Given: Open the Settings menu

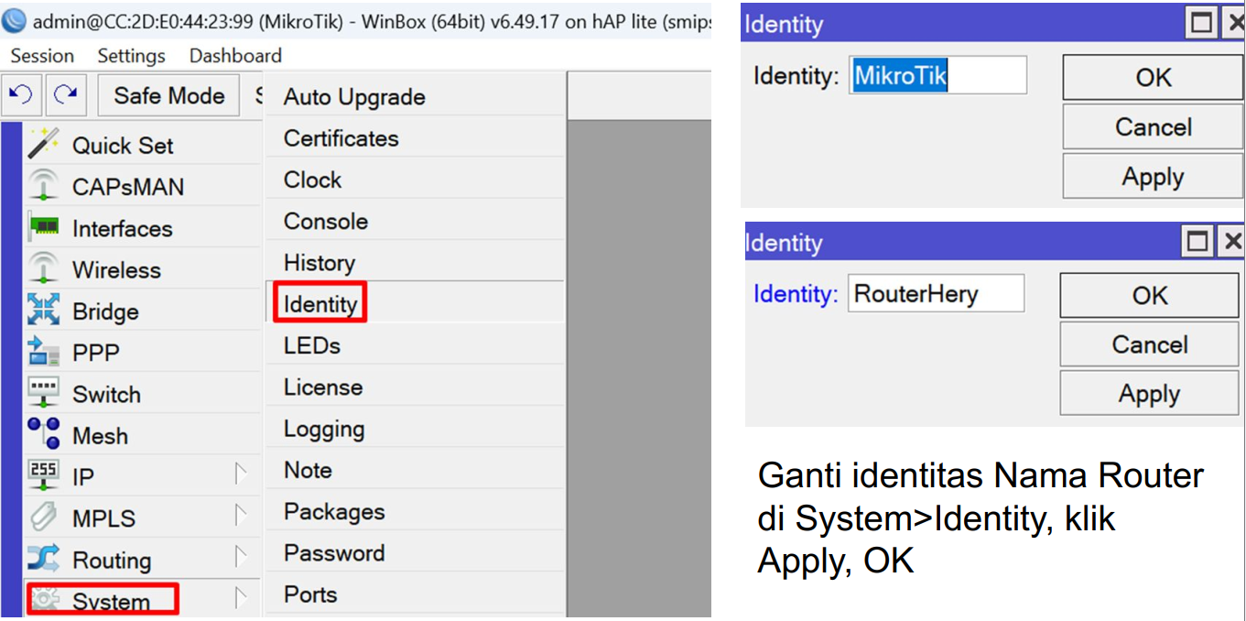Looking at the screenshot, I should click(131, 56).
